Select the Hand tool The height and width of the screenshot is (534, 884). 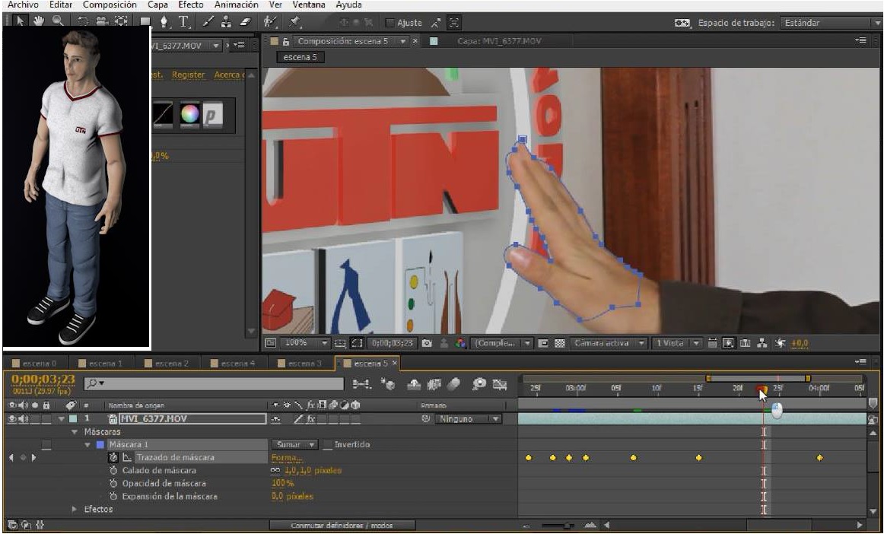pos(38,21)
